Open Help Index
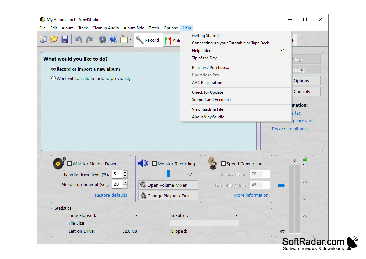 click(236, 51)
